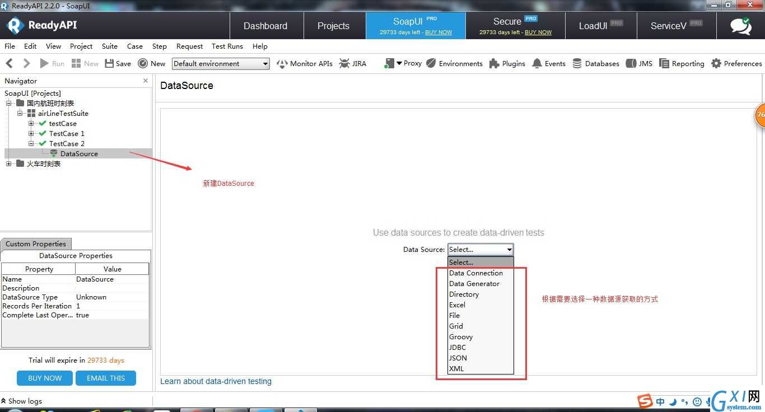Click the ReadyAPI logo
Image resolution: width=765 pixels, height=412 pixels.
pyautogui.click(x=42, y=25)
